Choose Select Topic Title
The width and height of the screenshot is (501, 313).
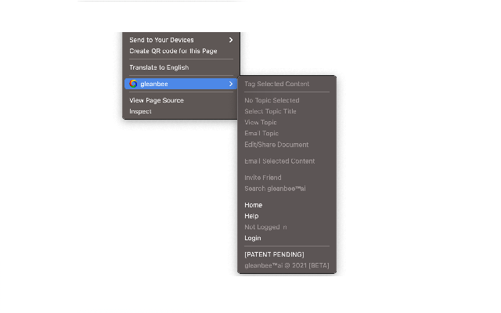[270, 111]
